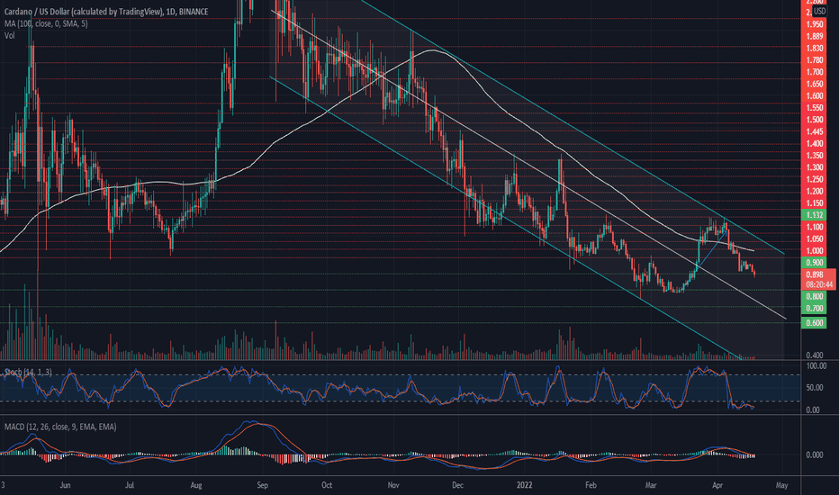
Task: Click the May label on the time axis
Action: (781, 485)
